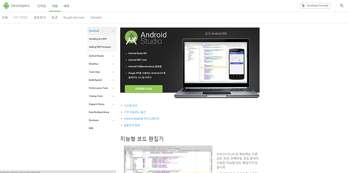Click the Build System sidebar label

(95, 80)
